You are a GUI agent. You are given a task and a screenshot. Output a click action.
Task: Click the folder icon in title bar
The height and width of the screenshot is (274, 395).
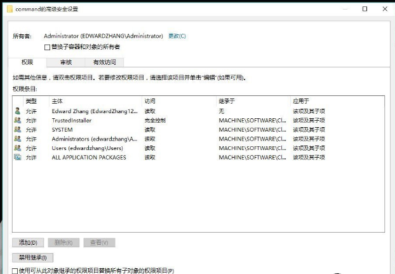coord(10,9)
